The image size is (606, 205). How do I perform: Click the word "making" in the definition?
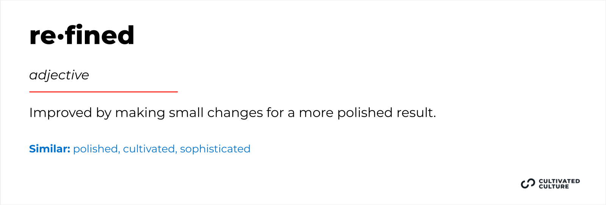pyautogui.click(x=140, y=113)
